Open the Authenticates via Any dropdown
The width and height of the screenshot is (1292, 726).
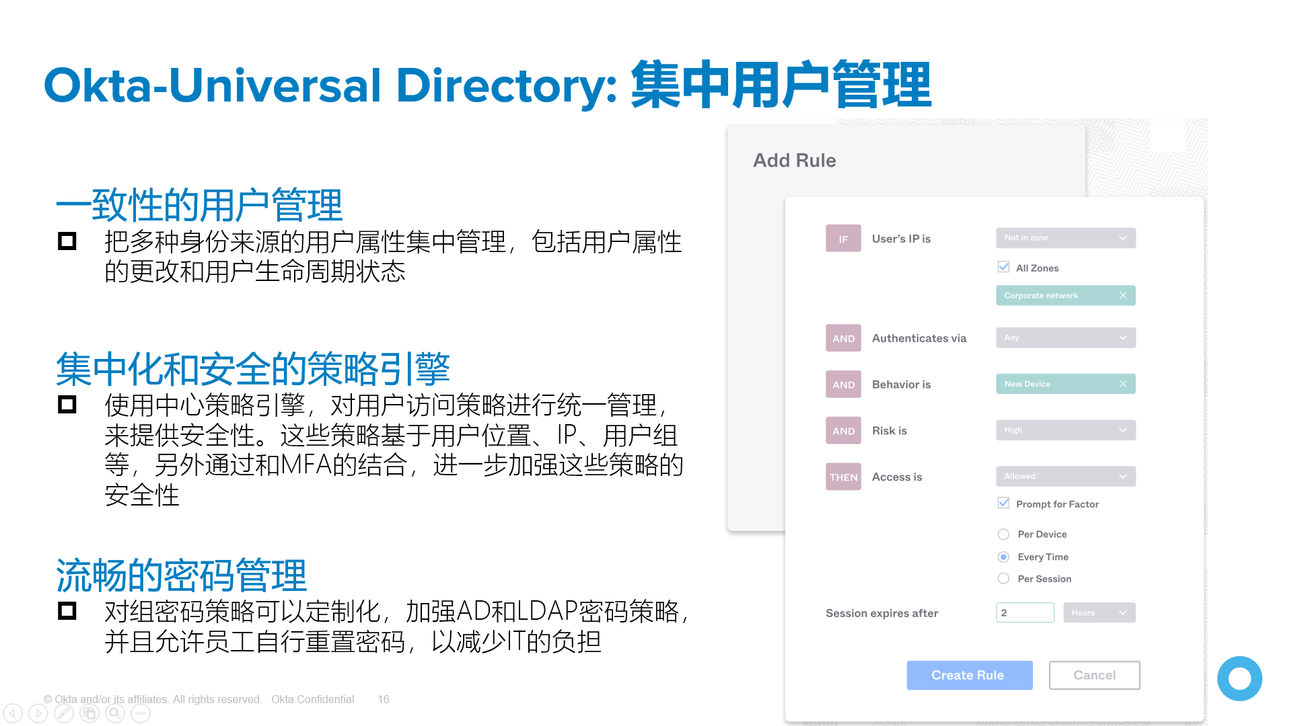point(1066,337)
